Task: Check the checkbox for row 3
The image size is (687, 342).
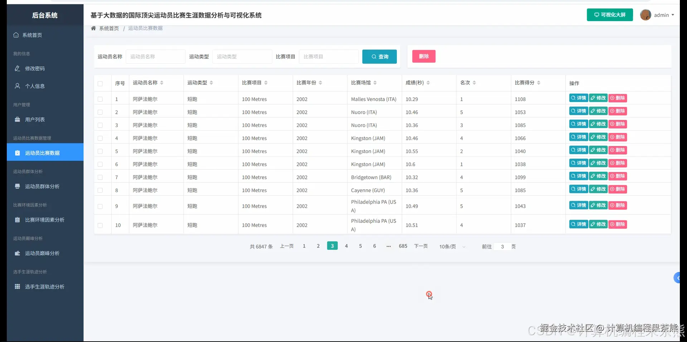Action: [100, 125]
